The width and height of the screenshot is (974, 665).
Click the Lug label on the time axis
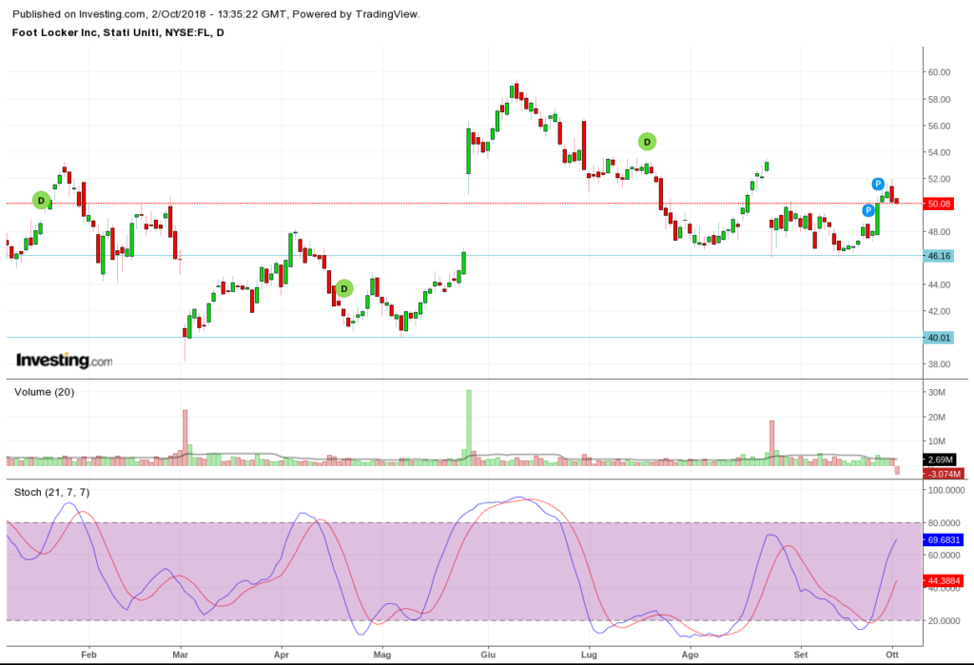click(589, 655)
